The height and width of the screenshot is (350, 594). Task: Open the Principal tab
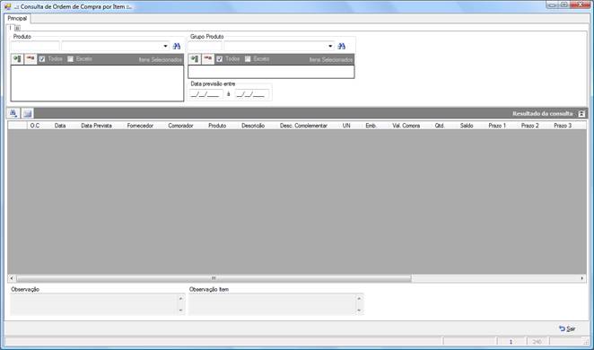tap(17, 18)
